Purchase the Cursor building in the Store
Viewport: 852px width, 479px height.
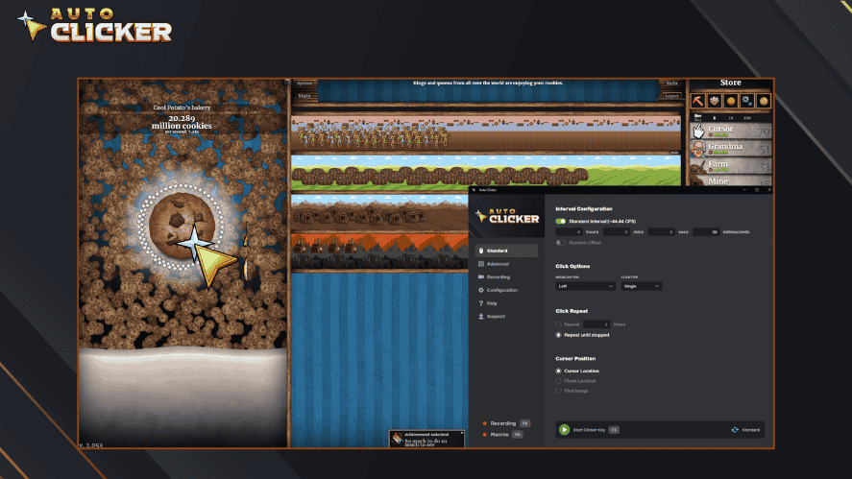[x=731, y=131]
